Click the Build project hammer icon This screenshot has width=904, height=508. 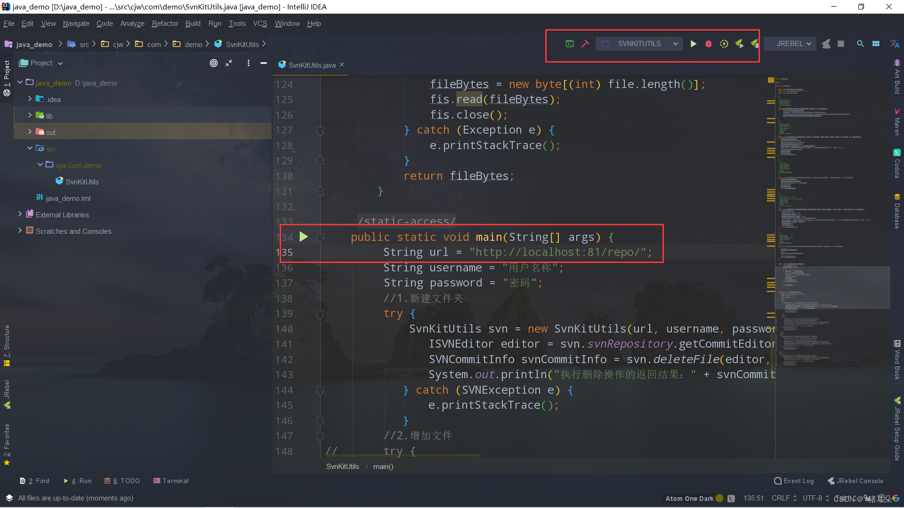585,44
